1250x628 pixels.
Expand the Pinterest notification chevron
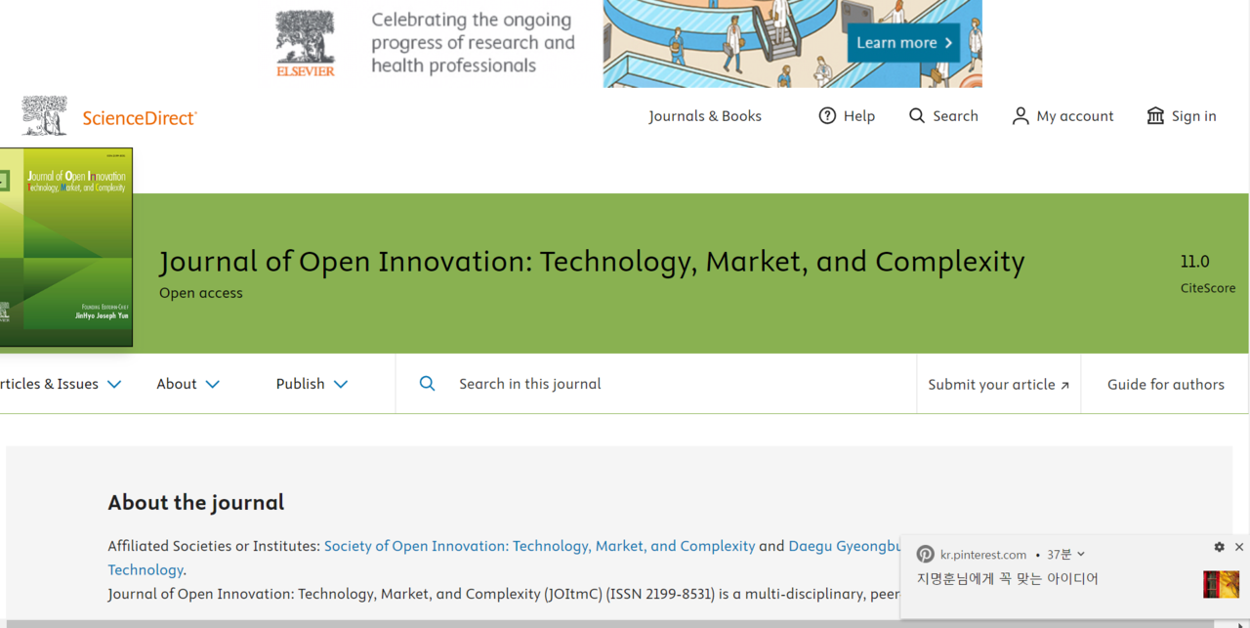[x=1081, y=555]
